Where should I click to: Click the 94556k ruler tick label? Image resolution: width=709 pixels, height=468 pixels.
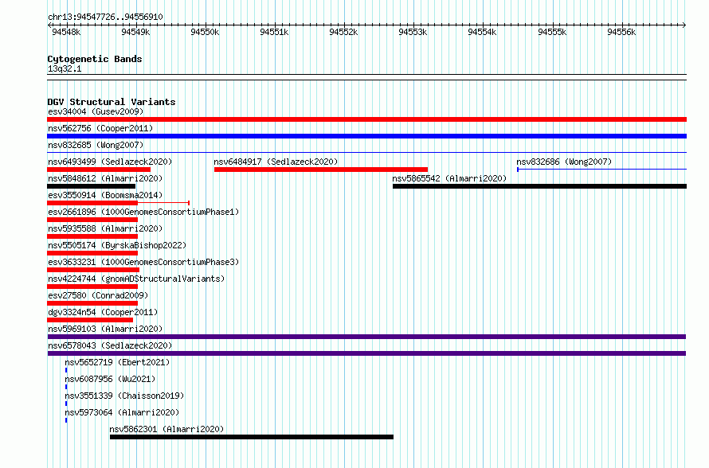click(621, 32)
